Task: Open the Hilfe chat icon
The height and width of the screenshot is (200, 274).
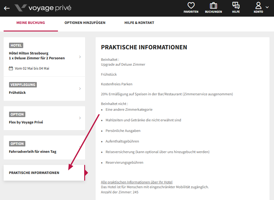Action: pos(236,6)
